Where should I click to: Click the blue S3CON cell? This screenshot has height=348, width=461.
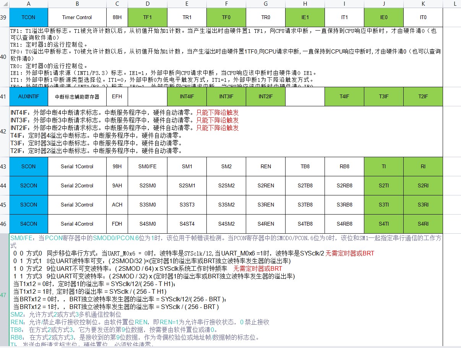point(29,205)
